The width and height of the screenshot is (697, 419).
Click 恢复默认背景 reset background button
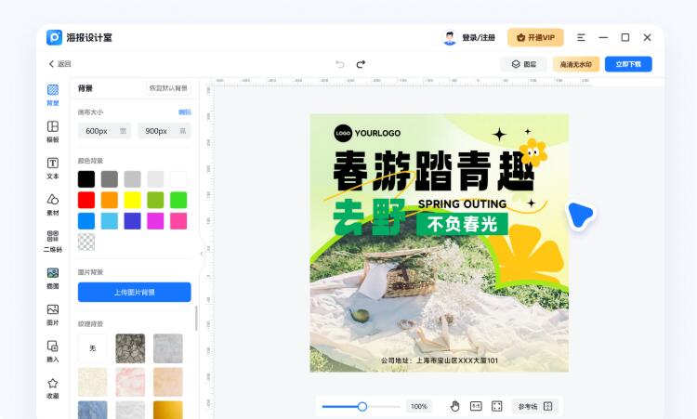point(168,88)
